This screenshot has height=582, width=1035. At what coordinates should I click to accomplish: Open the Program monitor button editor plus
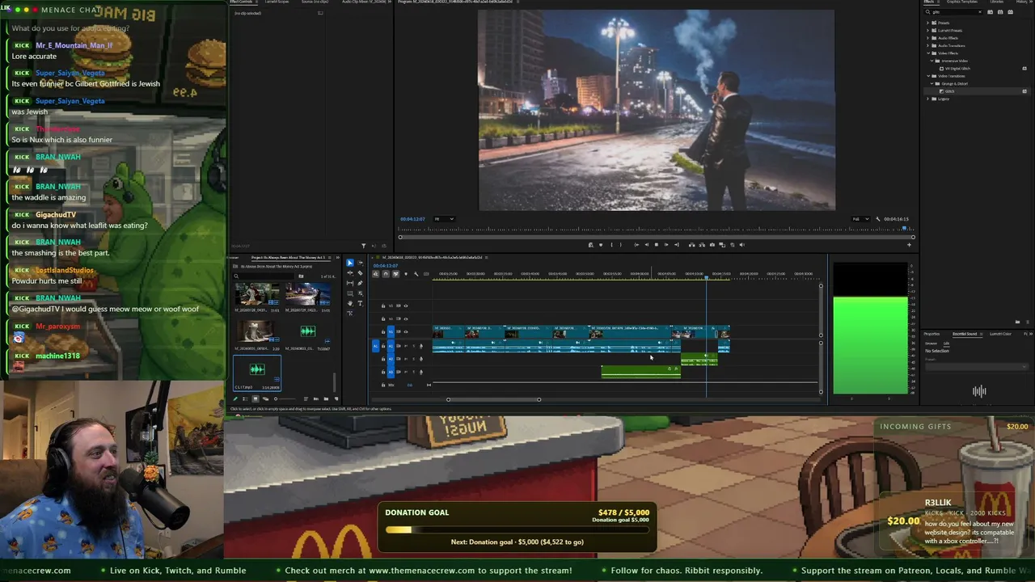(x=909, y=245)
